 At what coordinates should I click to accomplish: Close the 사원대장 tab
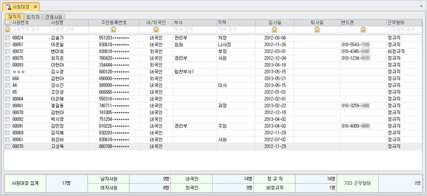coord(35,6)
